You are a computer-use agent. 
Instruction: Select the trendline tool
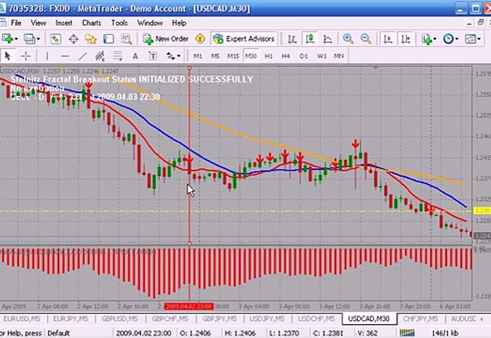coord(82,56)
